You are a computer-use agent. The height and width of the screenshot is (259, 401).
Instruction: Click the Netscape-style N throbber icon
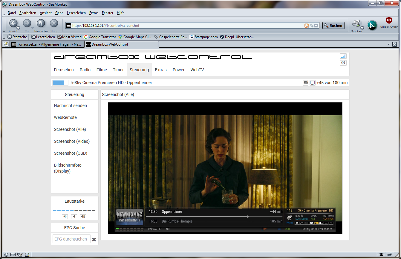point(372,25)
